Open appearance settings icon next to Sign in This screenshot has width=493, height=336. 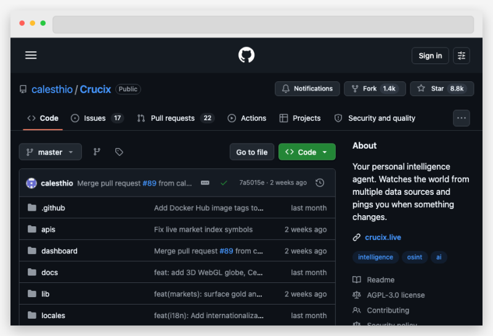point(462,55)
